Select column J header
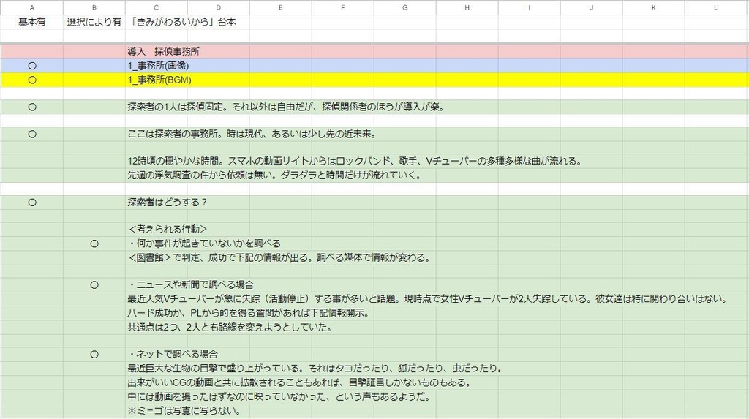Screen dimensions: 749x419 [591, 7]
